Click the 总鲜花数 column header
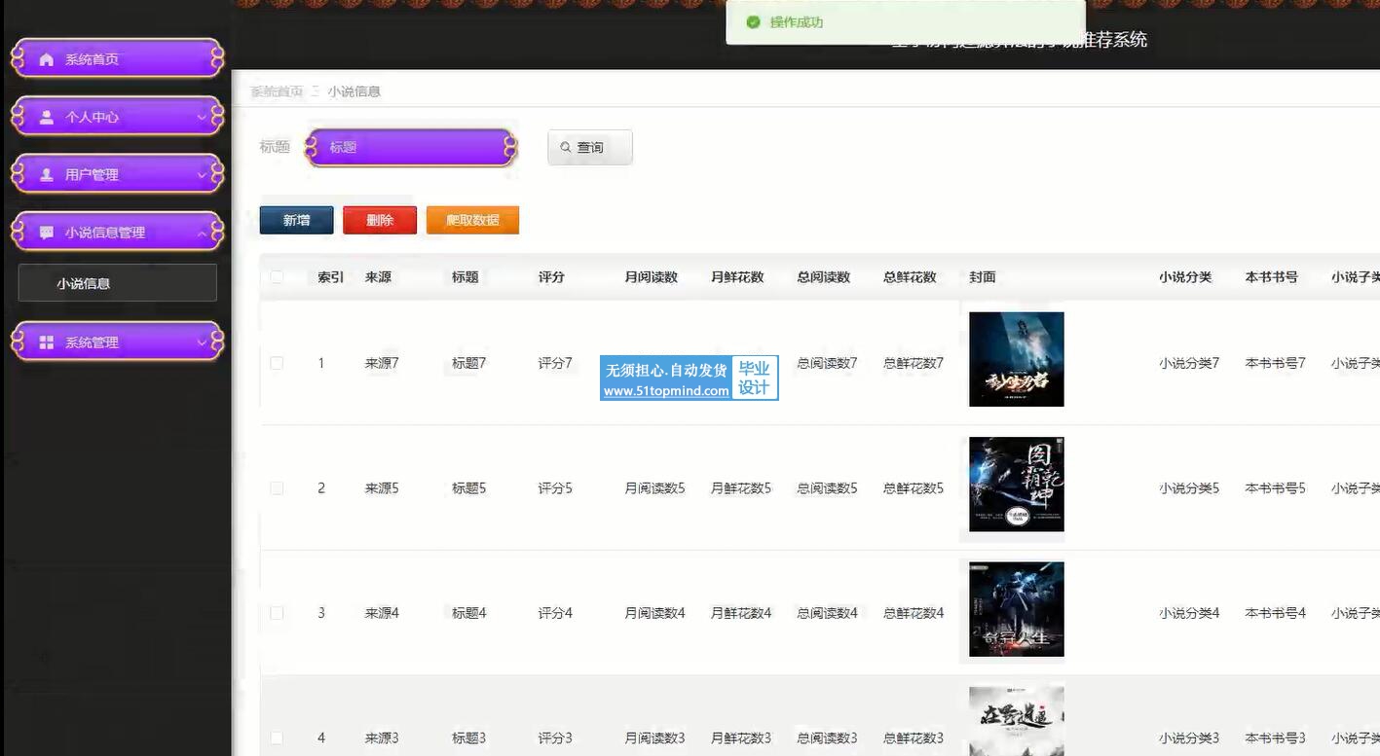The width and height of the screenshot is (1380, 756). point(910,277)
